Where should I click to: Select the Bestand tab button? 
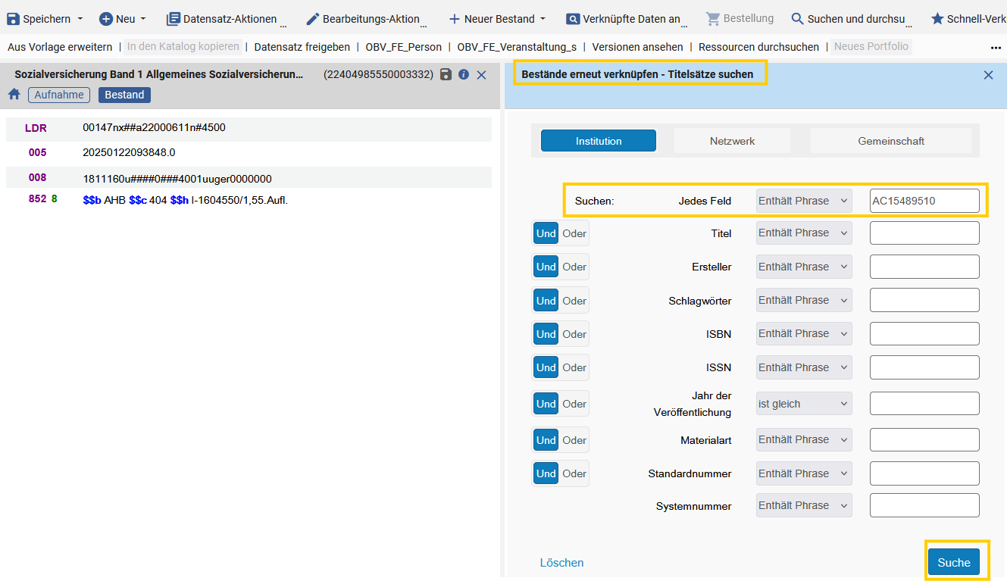124,95
